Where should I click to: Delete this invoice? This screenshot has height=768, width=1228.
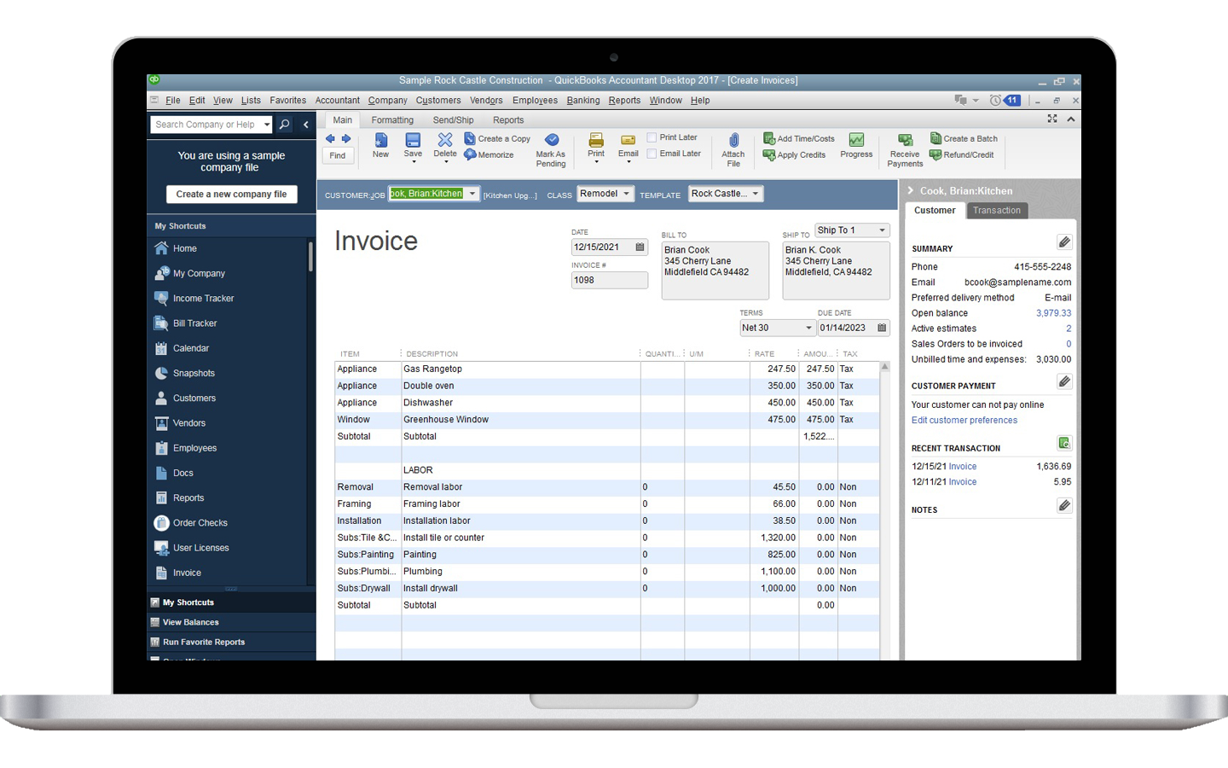tap(445, 145)
